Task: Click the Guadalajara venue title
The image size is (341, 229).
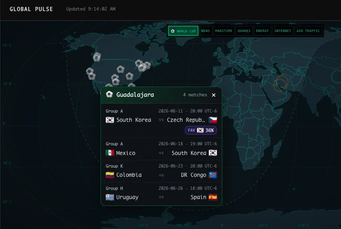Action: 135,95
